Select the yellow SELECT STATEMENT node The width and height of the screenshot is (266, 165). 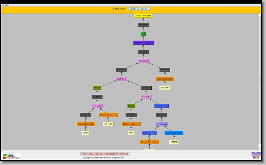pos(143,16)
